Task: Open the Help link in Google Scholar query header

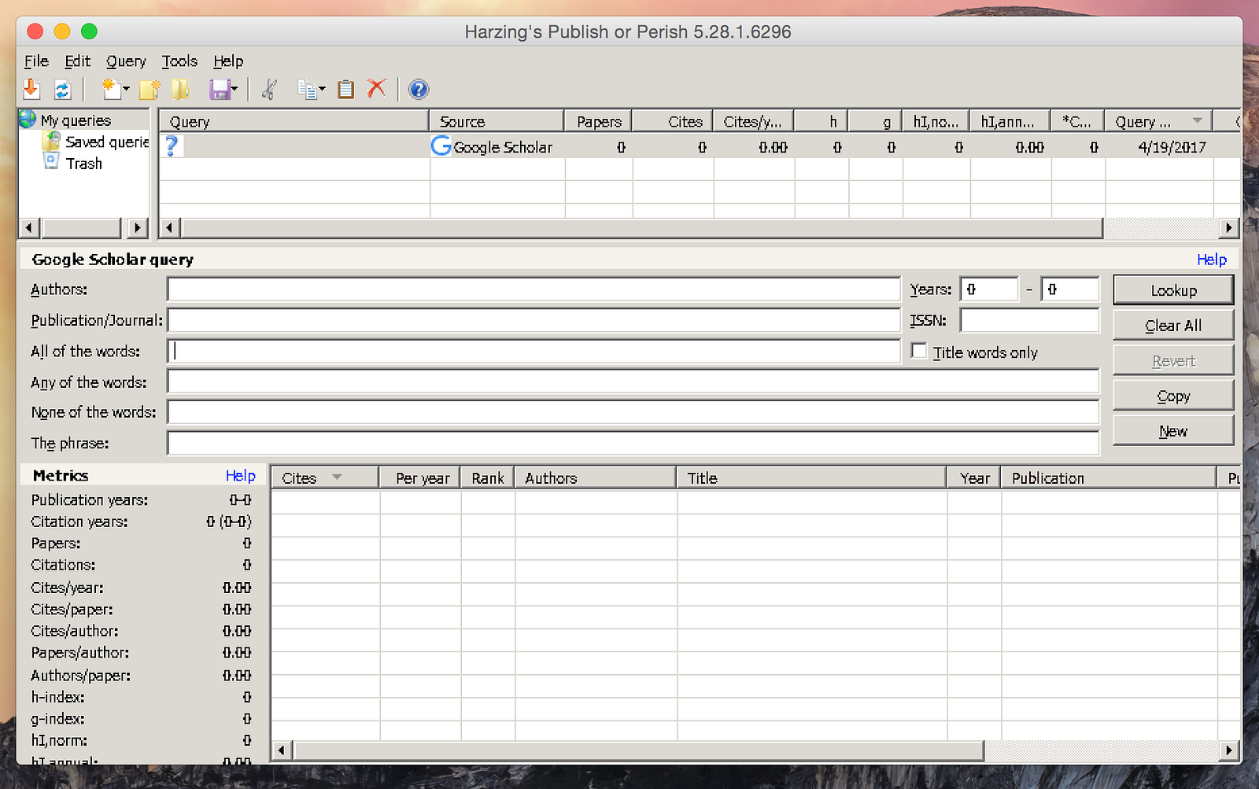Action: tap(1212, 260)
